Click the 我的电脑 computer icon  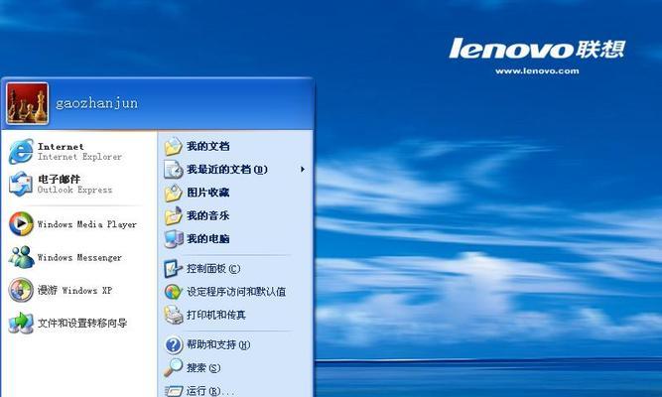(173, 239)
